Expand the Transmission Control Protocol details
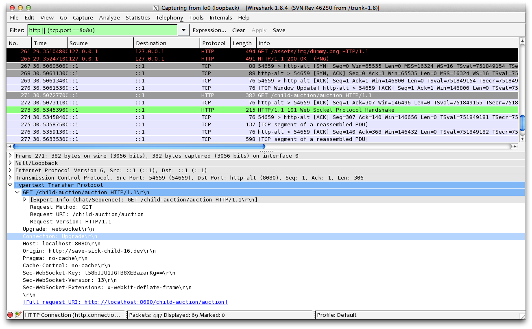 click(x=10, y=178)
